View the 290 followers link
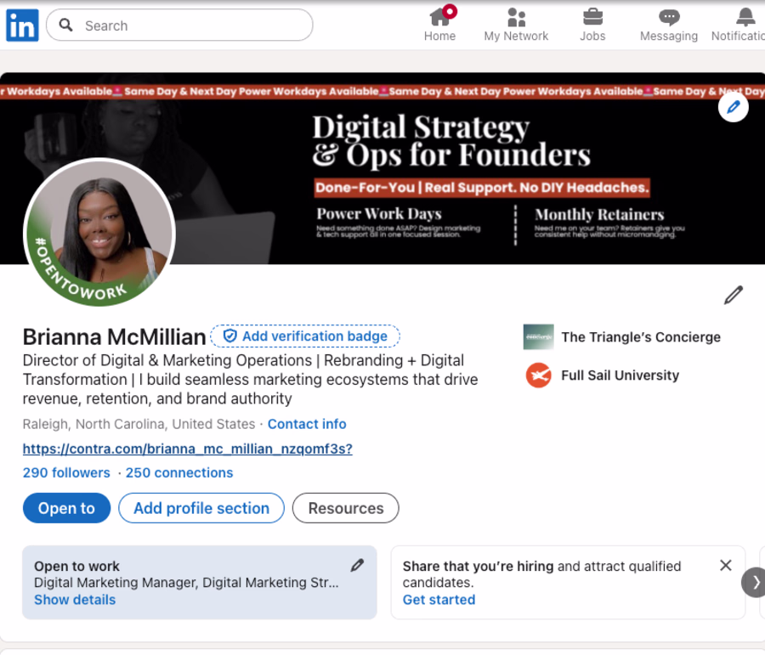Image resolution: width=765 pixels, height=655 pixels. [66, 472]
